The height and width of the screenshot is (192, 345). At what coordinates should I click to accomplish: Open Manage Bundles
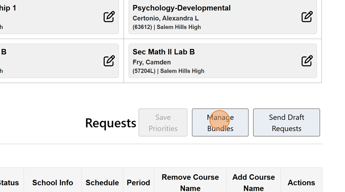(x=220, y=123)
